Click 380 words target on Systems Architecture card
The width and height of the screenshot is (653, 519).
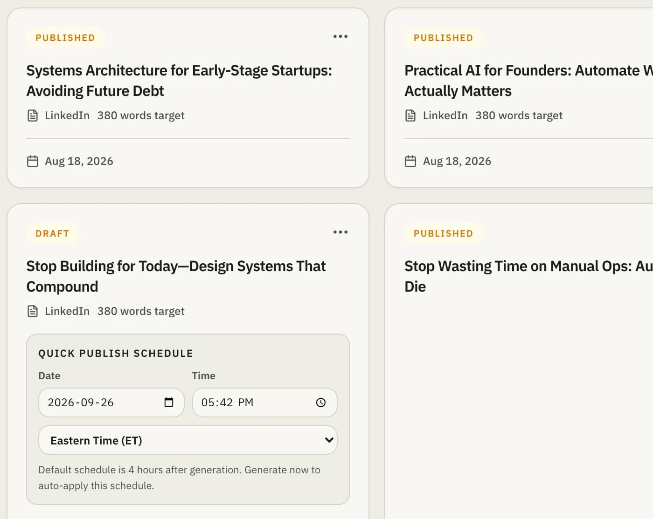(x=141, y=116)
